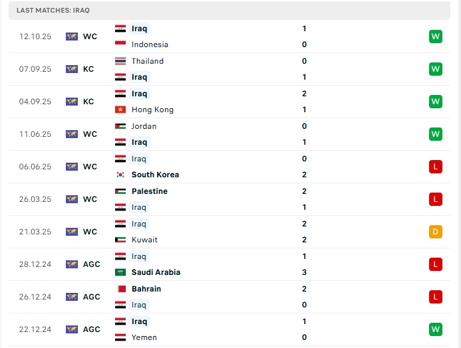Screen dimensions: 461x348
Task: Click the red L badge for Iraq–South Korea
Action: click(x=436, y=167)
